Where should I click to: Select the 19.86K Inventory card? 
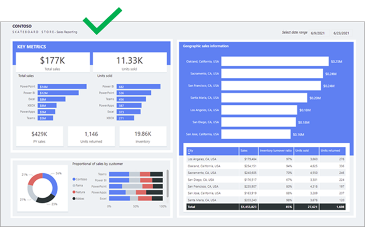tap(143, 136)
